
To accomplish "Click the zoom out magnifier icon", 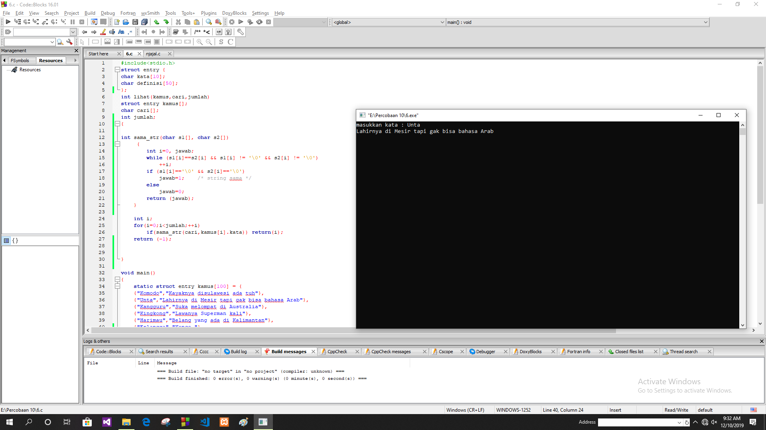I will (209, 42).
